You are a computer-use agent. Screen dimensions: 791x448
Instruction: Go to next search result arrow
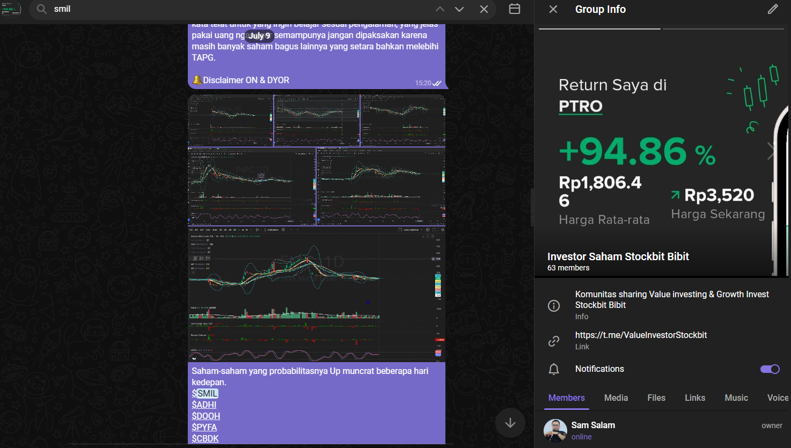[459, 9]
